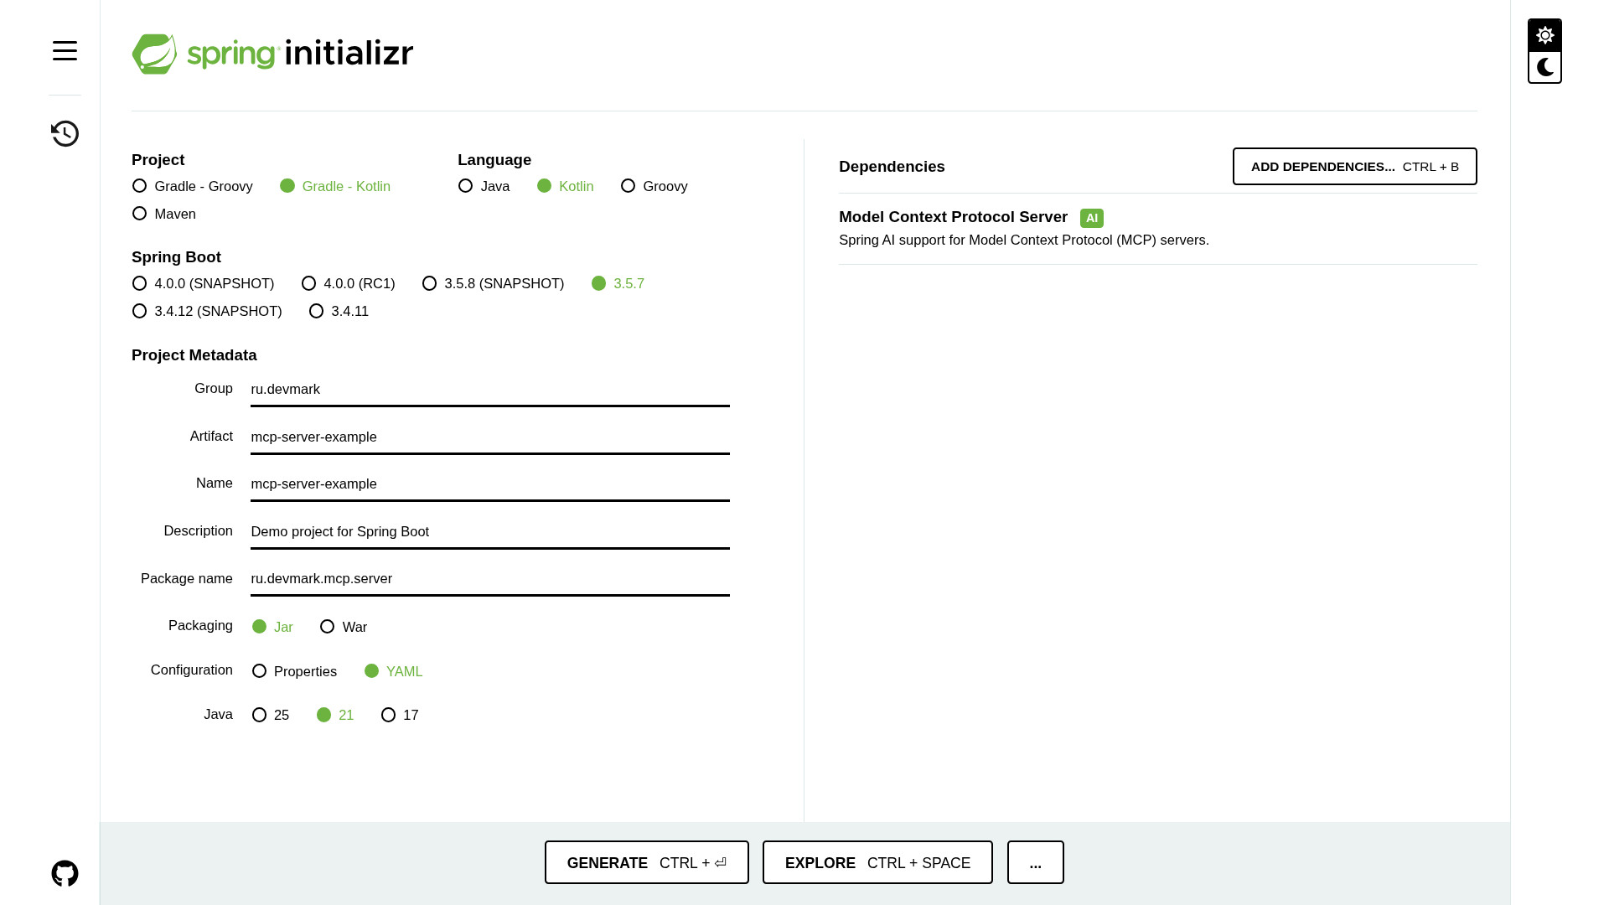Click the Spring Initializr logo

(272, 54)
